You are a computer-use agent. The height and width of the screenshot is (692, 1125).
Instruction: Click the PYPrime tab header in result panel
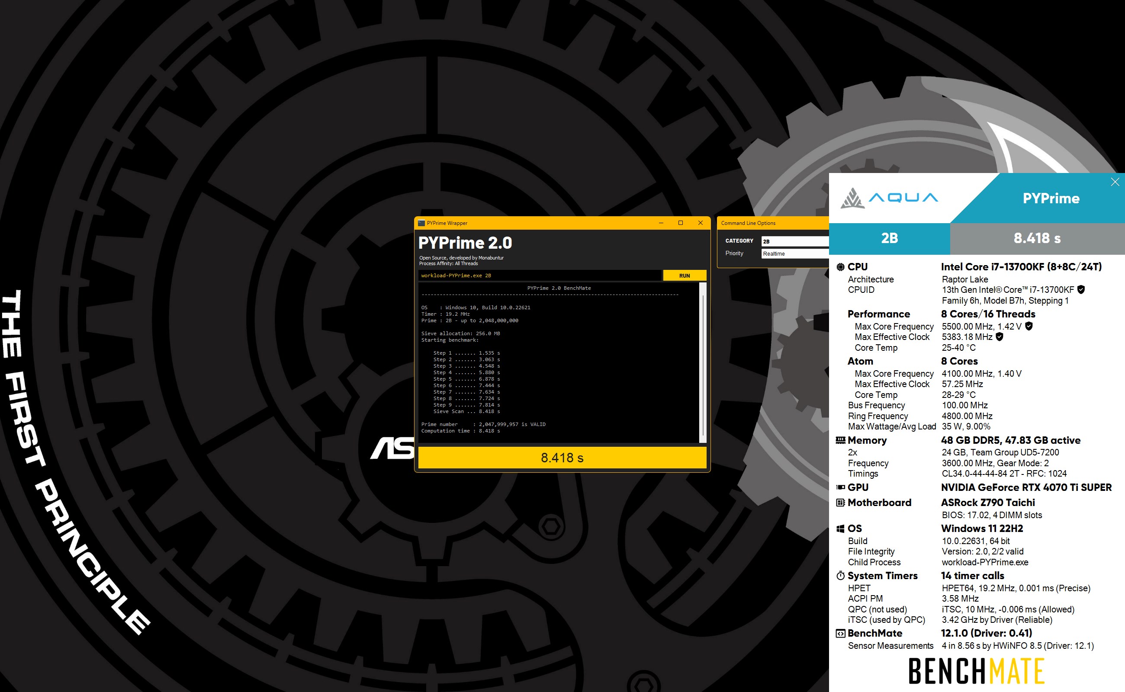click(1051, 198)
